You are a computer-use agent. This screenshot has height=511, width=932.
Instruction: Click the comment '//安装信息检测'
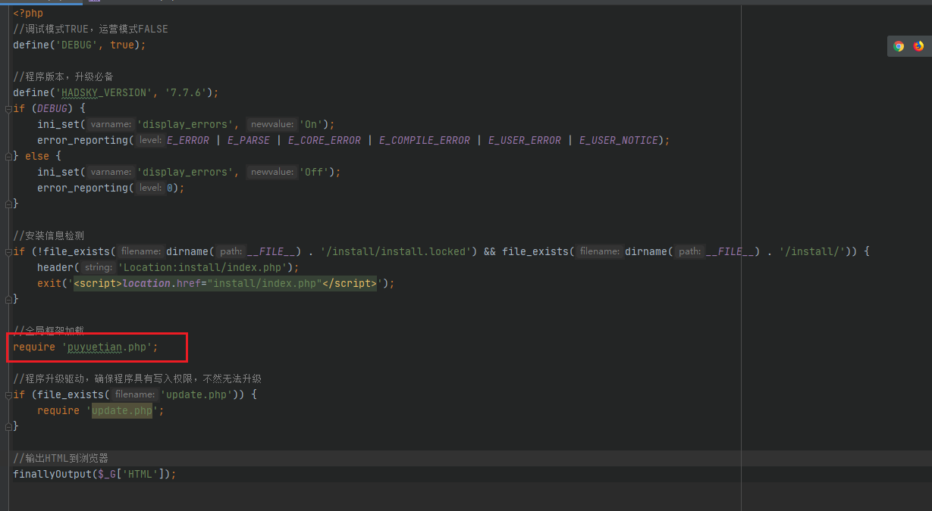(x=49, y=235)
